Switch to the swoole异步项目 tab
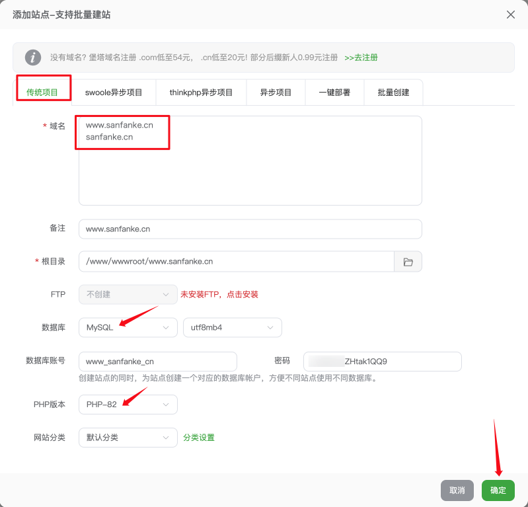 [114, 93]
